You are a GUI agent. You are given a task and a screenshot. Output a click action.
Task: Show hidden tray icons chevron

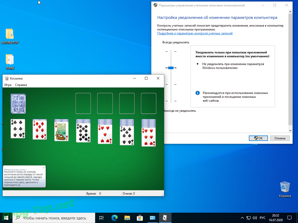(242, 218)
